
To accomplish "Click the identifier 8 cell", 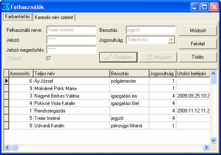I will pyautogui.click(x=21, y=126).
